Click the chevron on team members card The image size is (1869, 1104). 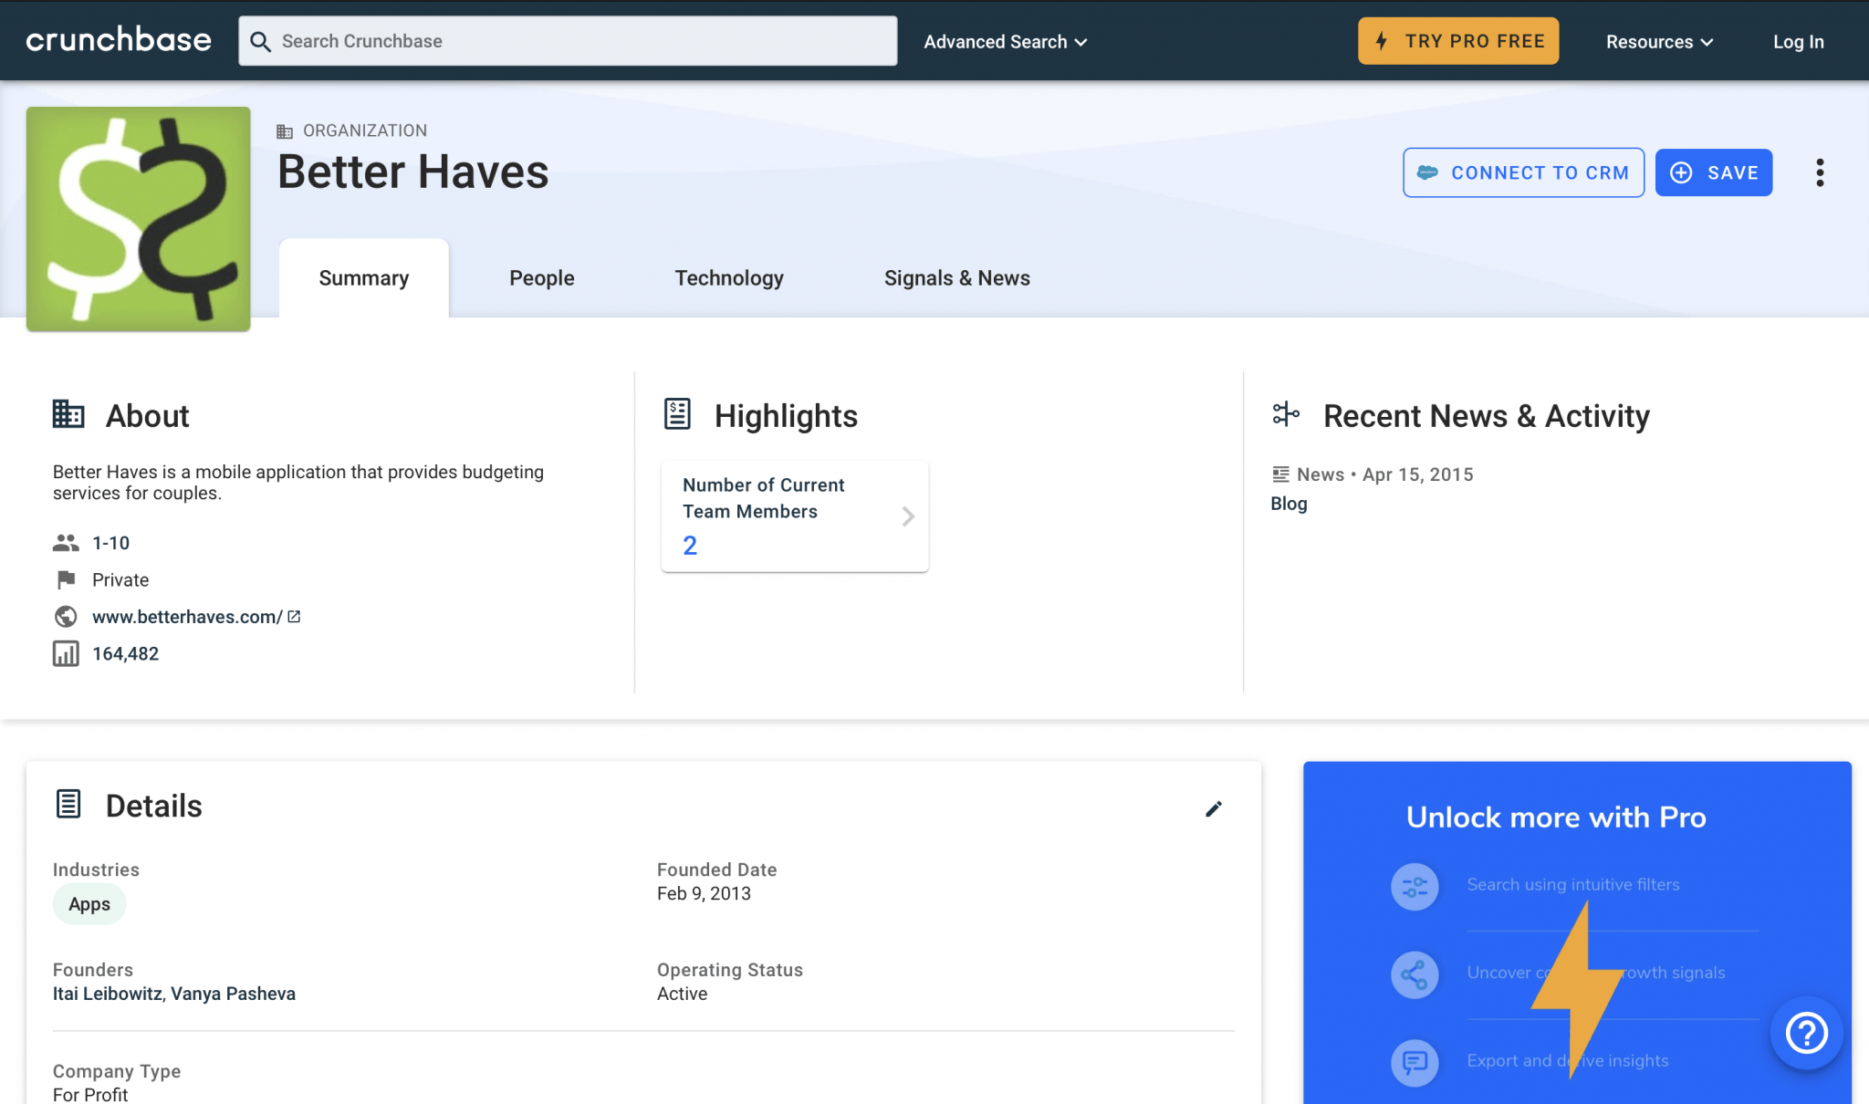coord(908,516)
